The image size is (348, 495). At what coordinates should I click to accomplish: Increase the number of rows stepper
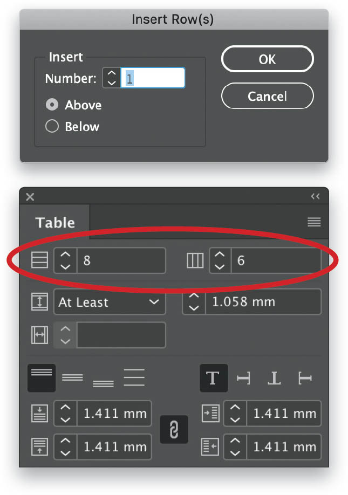tap(65, 255)
